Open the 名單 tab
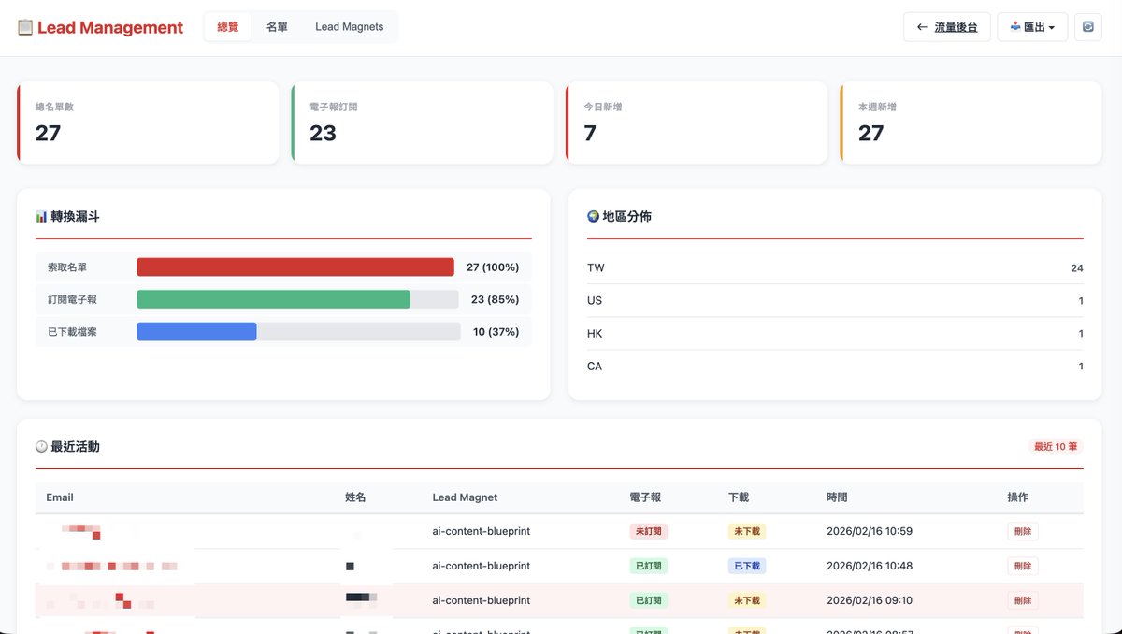The height and width of the screenshot is (634, 1122). point(277,27)
